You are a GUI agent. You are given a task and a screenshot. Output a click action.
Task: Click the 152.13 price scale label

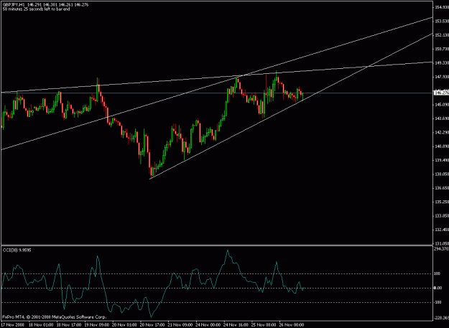click(x=442, y=35)
